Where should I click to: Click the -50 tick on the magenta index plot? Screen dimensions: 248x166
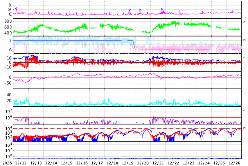click(7, 82)
